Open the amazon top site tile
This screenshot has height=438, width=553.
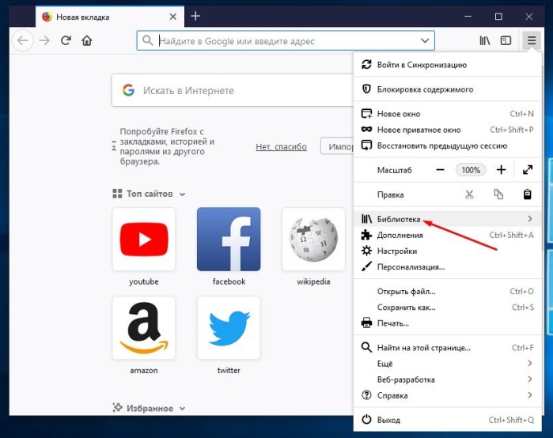pos(143,328)
